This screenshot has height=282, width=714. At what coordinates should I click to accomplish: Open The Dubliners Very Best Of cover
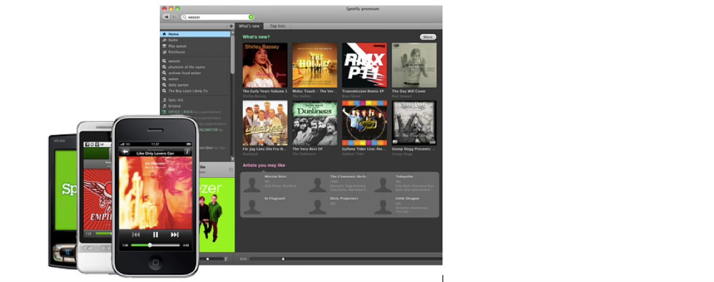(315, 123)
